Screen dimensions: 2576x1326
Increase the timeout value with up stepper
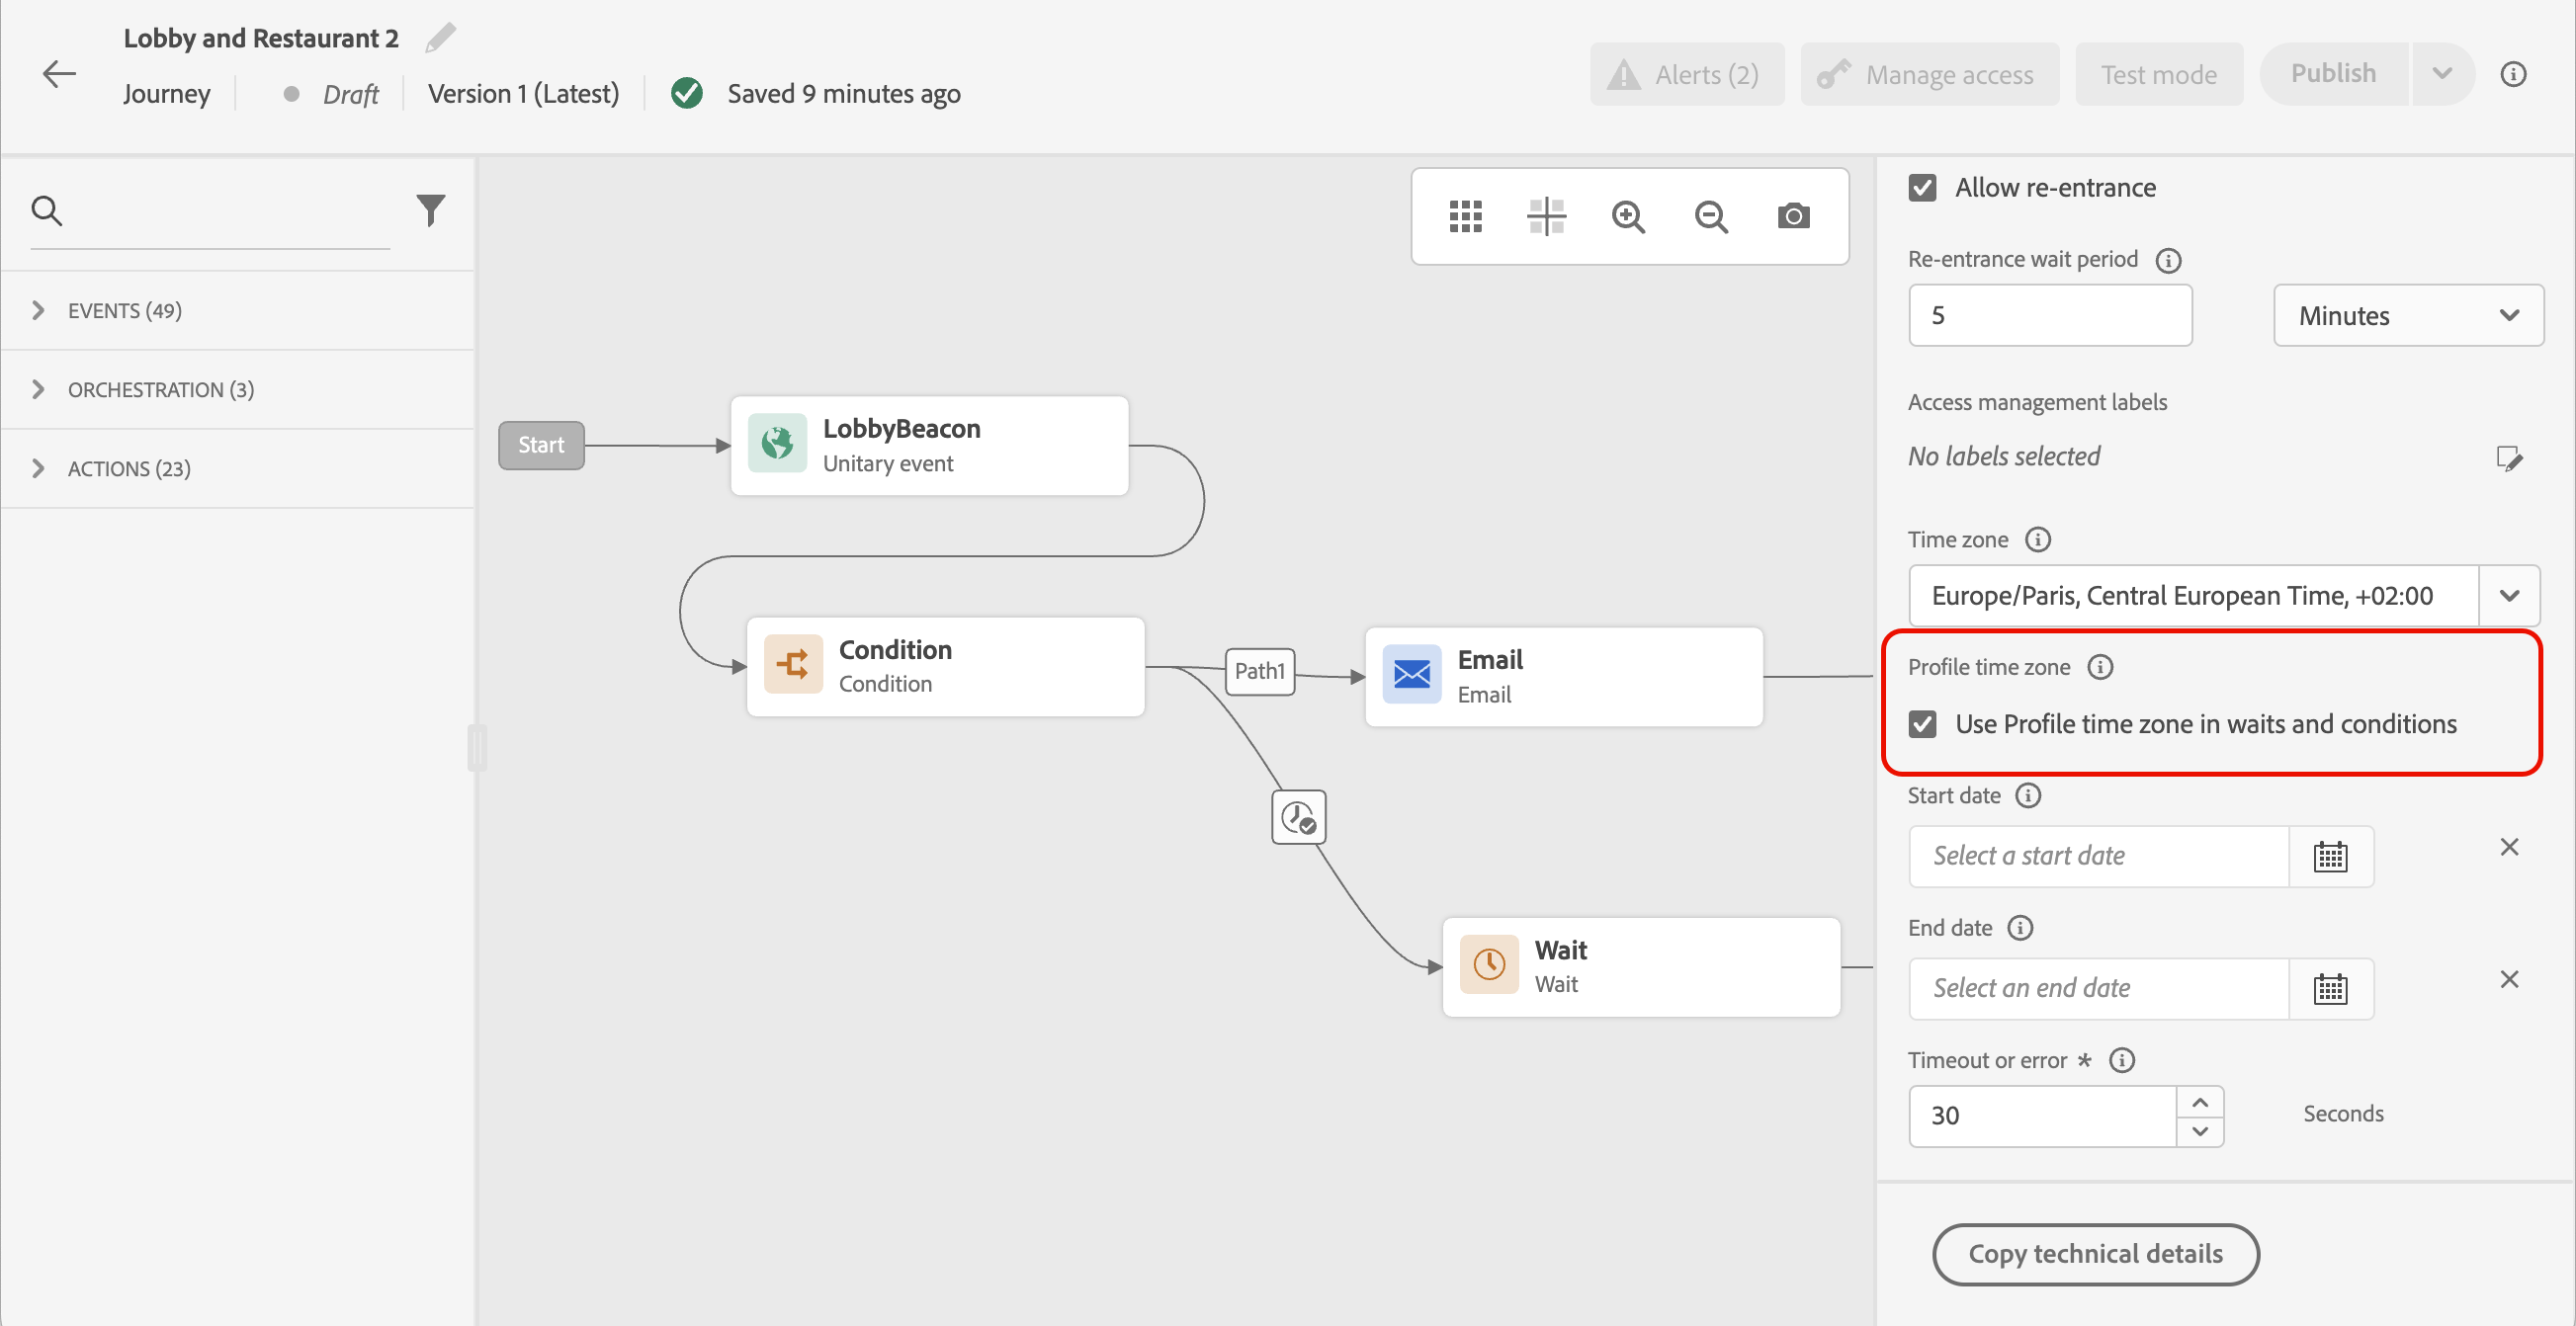2199,1101
